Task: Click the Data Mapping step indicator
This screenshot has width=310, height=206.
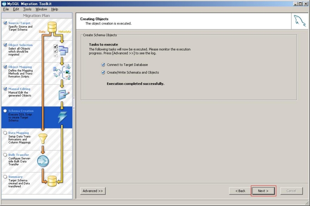Action: tap(5, 133)
